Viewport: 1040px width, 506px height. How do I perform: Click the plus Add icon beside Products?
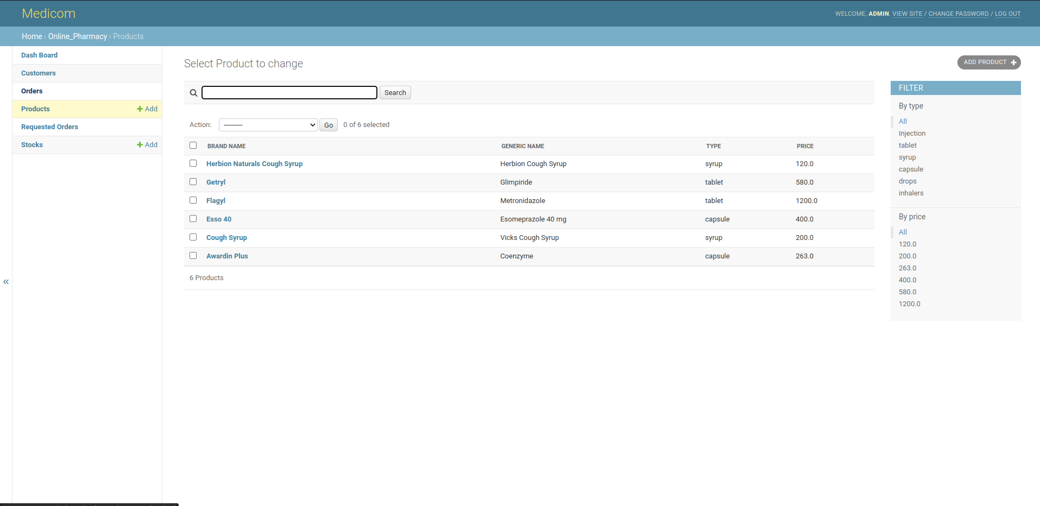pyautogui.click(x=140, y=109)
